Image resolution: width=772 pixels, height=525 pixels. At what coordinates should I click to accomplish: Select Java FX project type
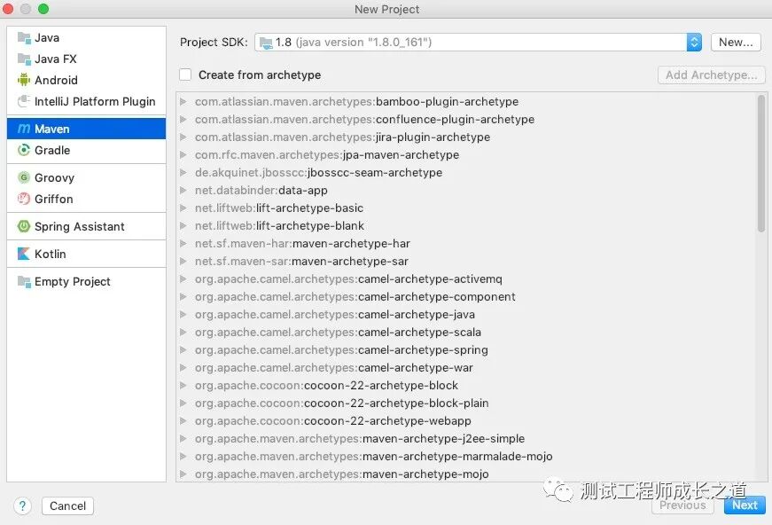coord(86,59)
